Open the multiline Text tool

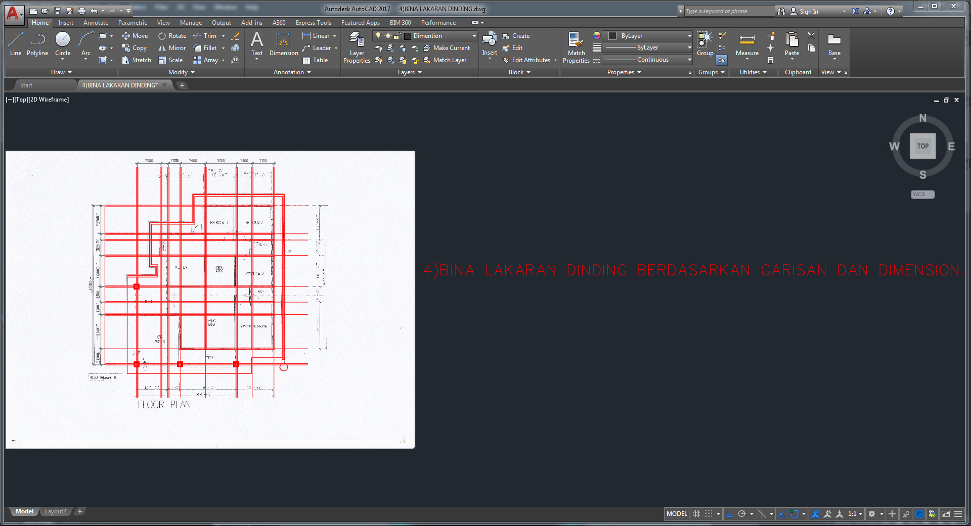tap(257, 44)
